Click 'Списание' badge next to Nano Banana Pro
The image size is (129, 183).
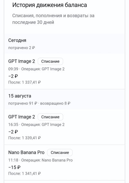(60, 153)
